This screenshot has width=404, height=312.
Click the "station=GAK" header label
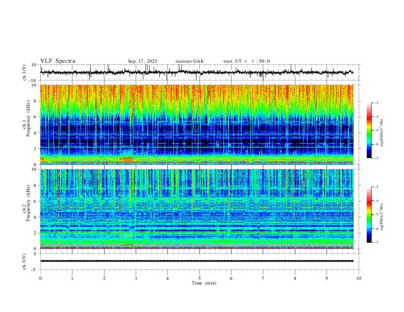tap(189, 61)
